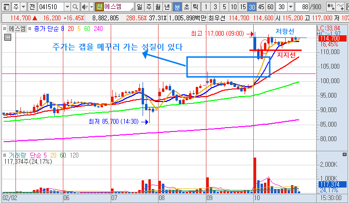
Task: Click the 117,374주(24.17%) volume readout
Action: [28, 161]
